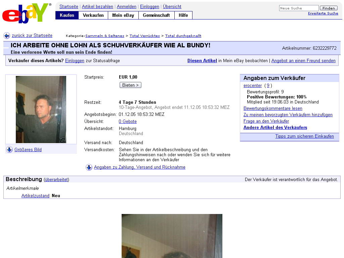Open the 'Total durchgeknallt' category link
344x258 pixels.
click(x=183, y=36)
